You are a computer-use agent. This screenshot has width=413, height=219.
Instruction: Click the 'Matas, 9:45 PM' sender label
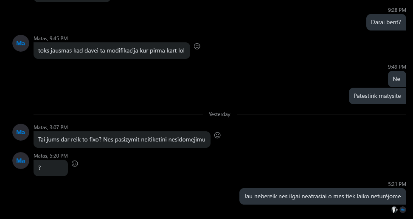(51, 39)
